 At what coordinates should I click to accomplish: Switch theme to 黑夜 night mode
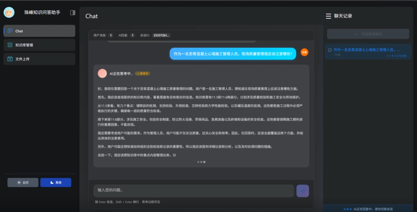coord(56,183)
